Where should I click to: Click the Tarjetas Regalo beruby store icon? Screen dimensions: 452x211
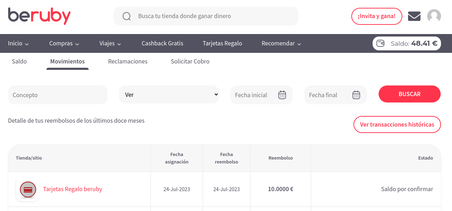tap(28, 189)
